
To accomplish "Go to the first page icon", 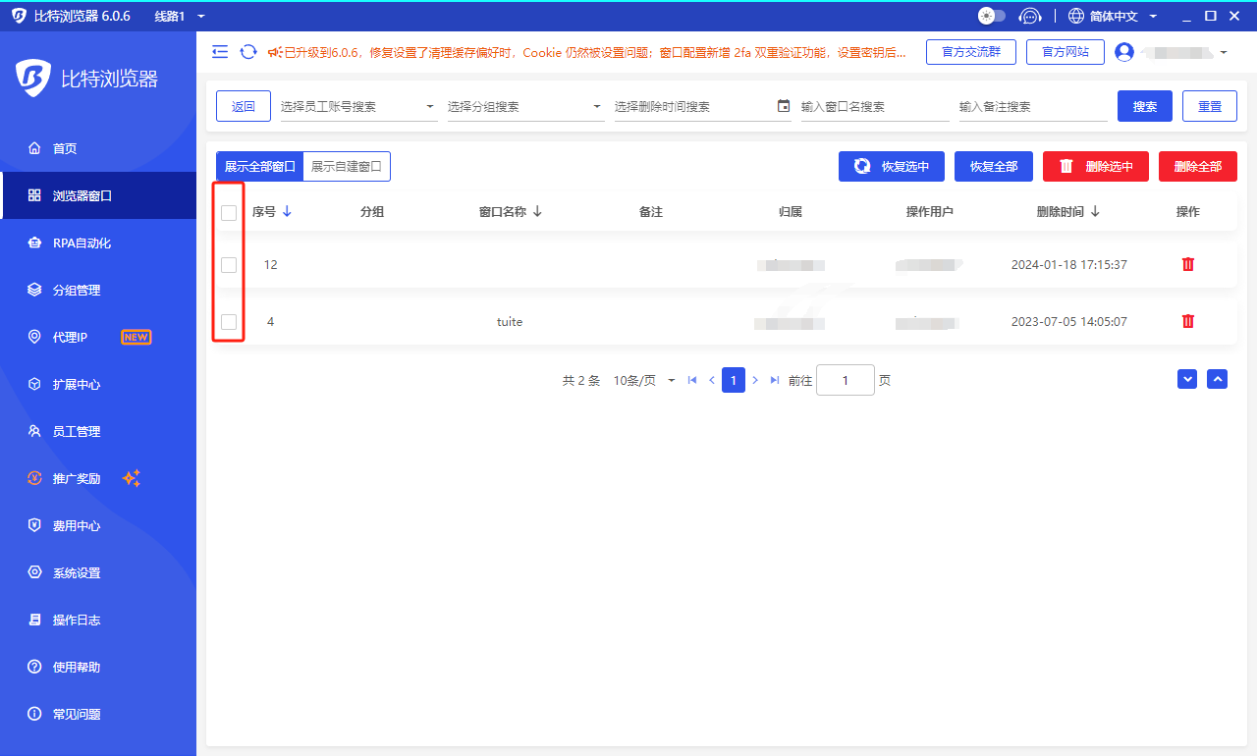I will tap(692, 380).
